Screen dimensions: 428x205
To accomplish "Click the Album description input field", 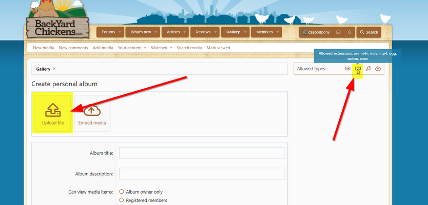I will click(x=202, y=174).
